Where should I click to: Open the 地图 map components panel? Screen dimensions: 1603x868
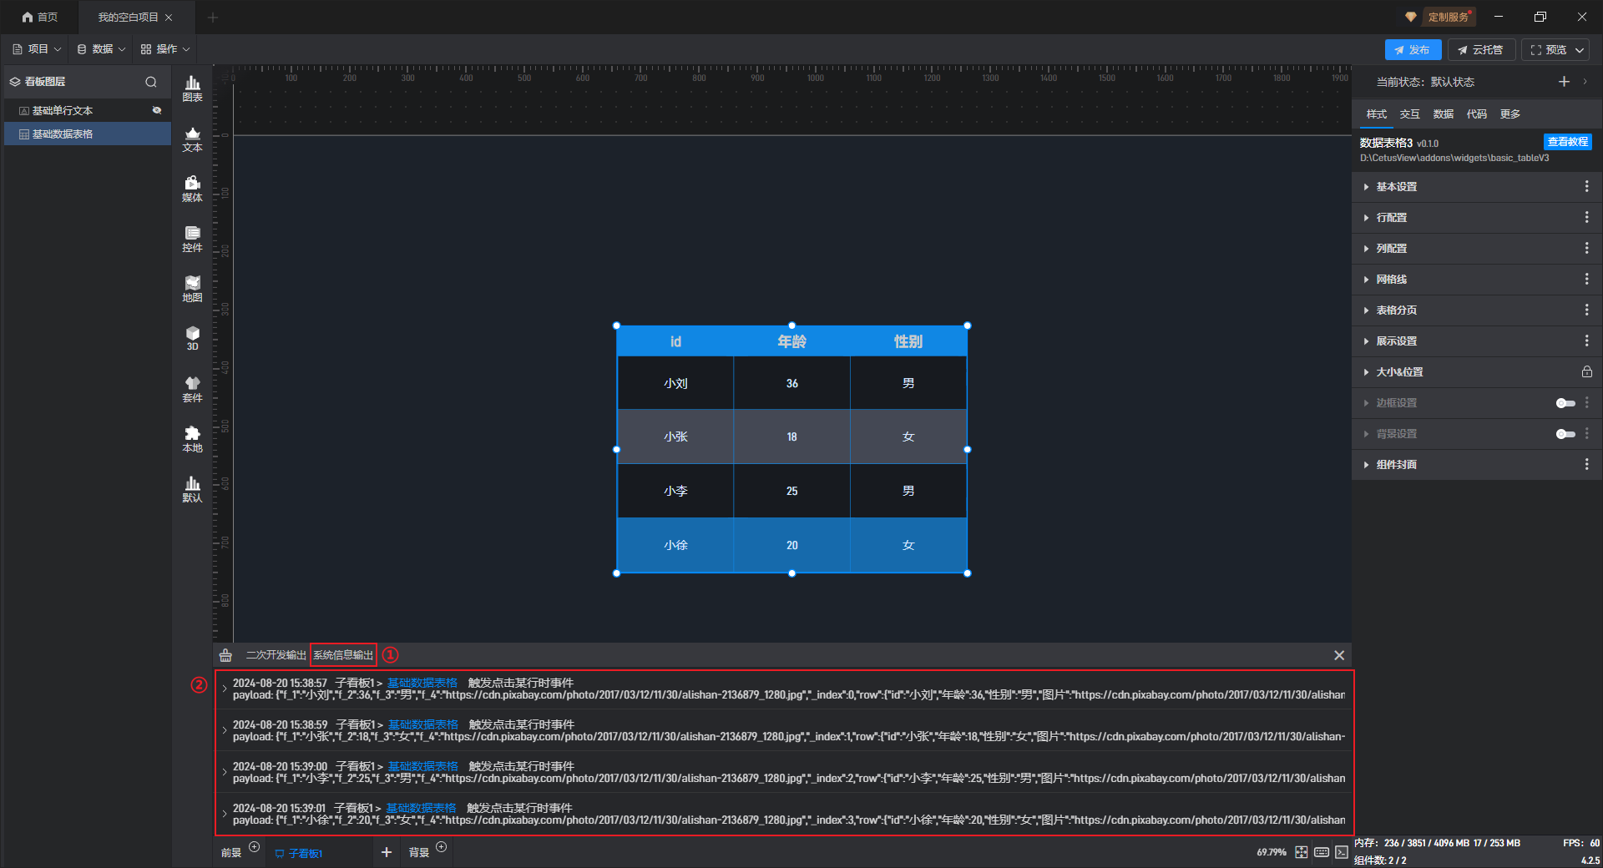click(x=192, y=289)
